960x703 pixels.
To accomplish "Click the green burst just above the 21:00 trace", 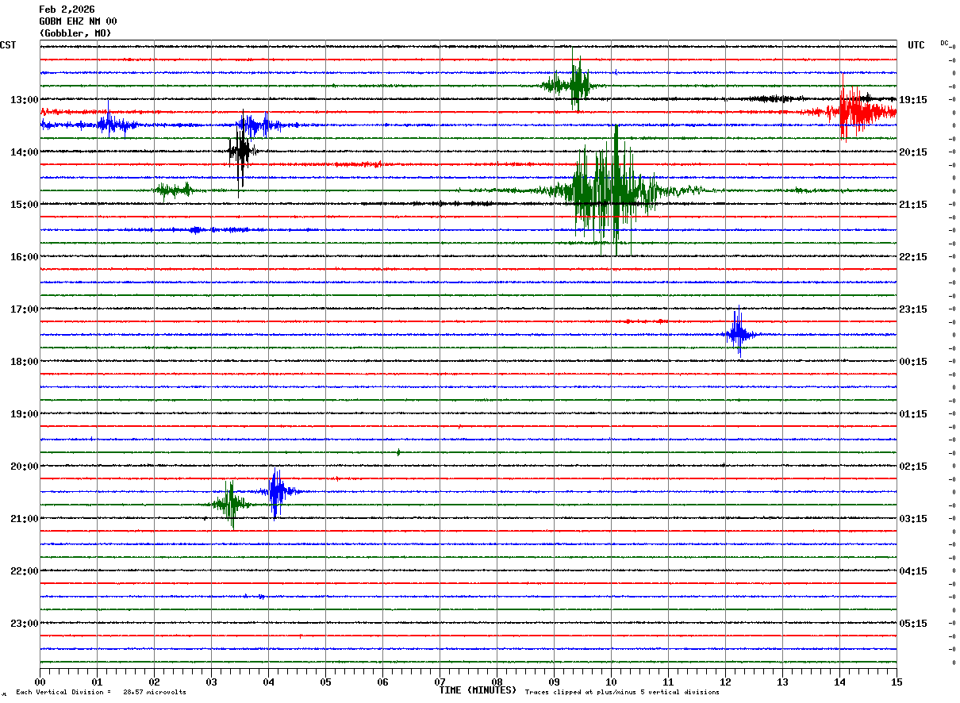I will (231, 504).
